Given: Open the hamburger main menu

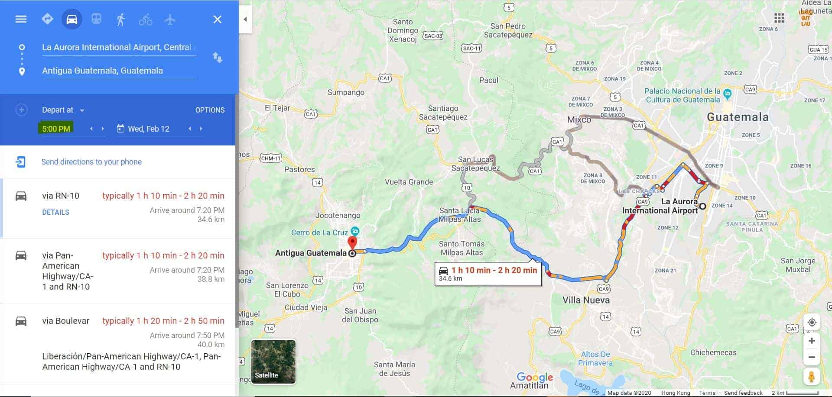Looking at the screenshot, I should (x=21, y=19).
